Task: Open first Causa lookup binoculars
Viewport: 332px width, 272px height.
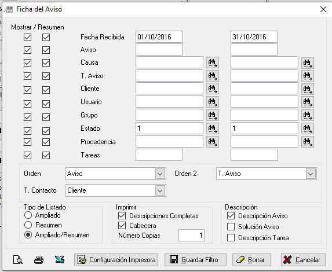Action: point(213,63)
